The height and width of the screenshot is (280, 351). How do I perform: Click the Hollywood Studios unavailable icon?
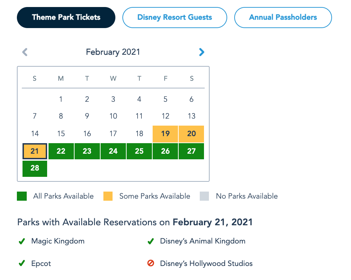click(151, 264)
